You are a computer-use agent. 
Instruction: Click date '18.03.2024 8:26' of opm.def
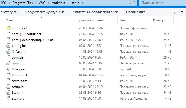point(90,57)
